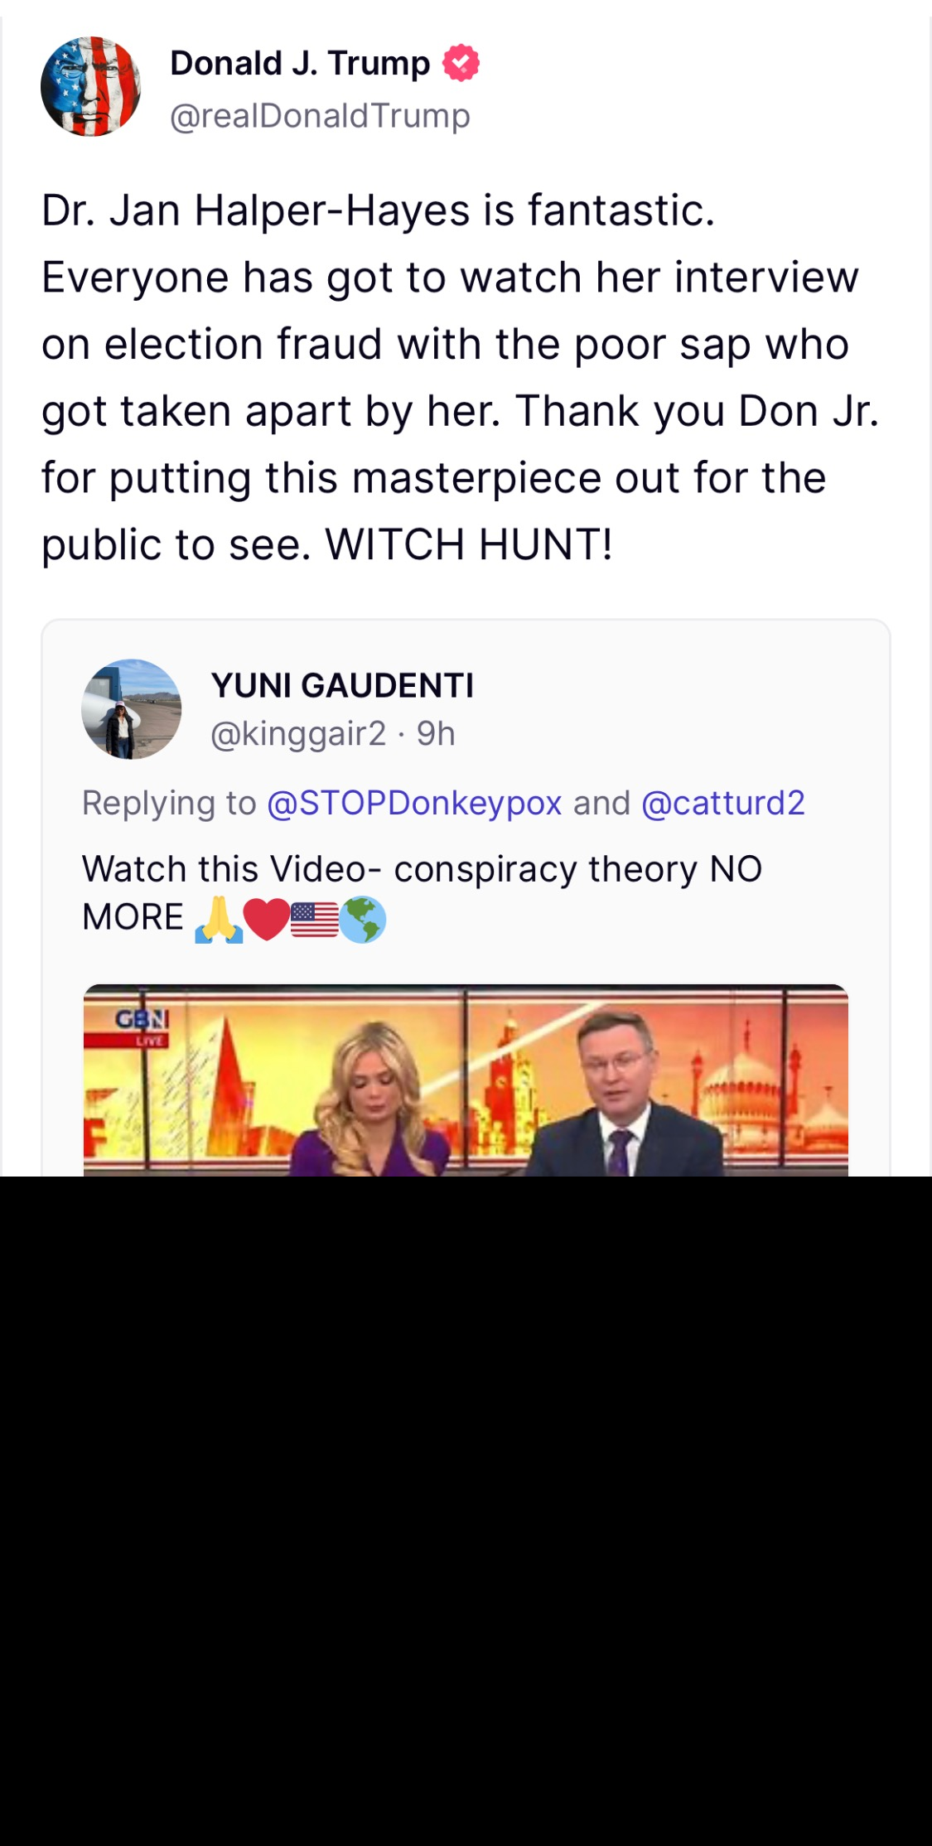
Task: Click the 'Replying to' label
Action: [x=169, y=804]
